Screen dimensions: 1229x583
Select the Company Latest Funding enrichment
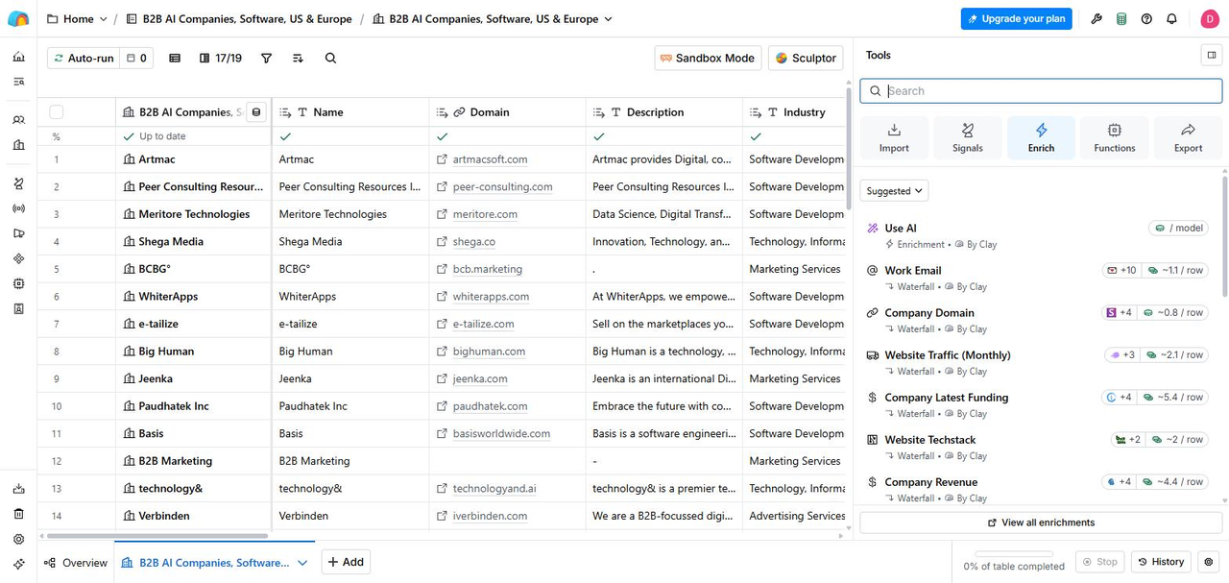[1037, 404]
